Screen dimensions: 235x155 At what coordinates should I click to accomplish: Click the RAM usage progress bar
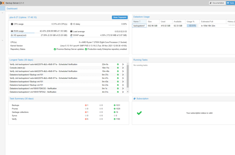39,33
